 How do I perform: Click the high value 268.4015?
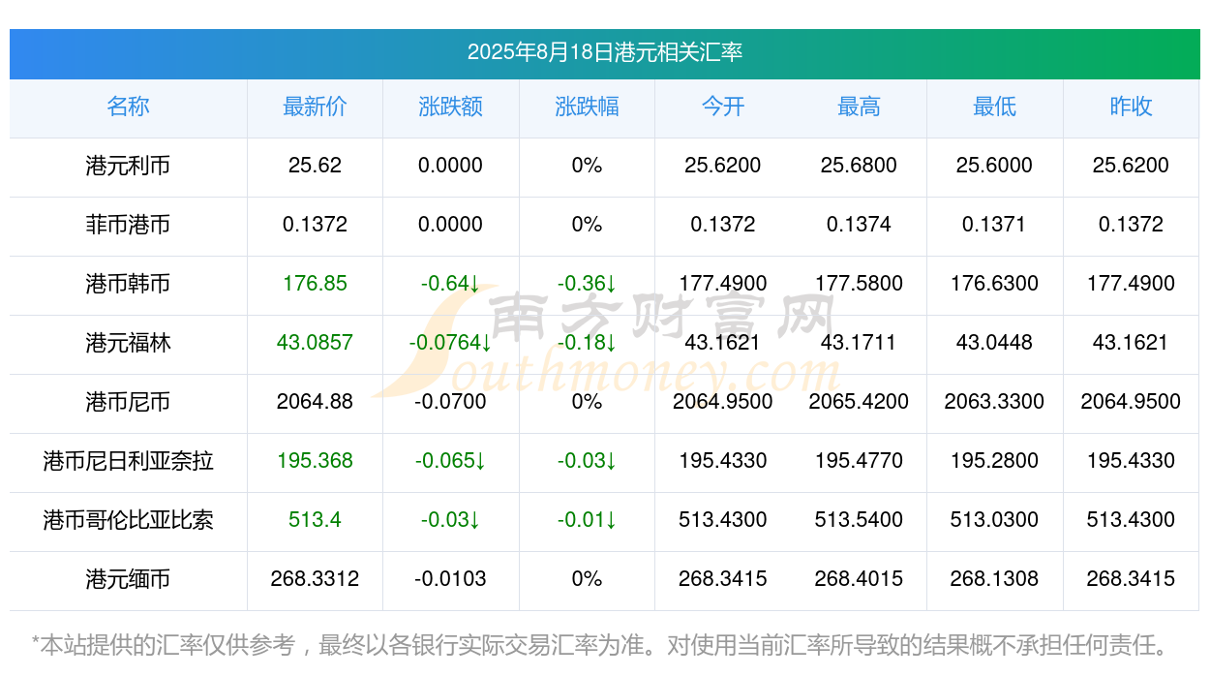(859, 579)
